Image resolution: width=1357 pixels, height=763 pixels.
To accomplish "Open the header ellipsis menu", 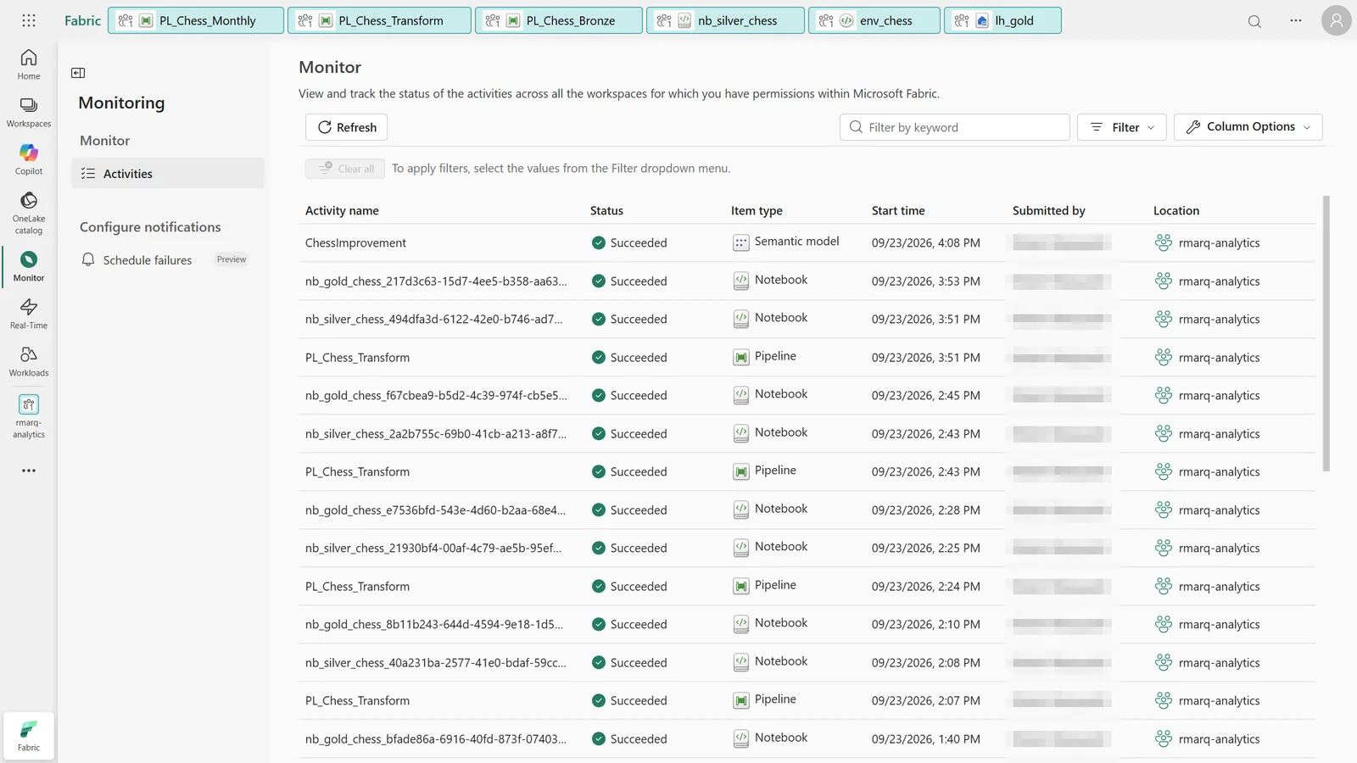I will point(1296,20).
